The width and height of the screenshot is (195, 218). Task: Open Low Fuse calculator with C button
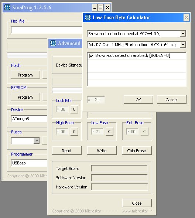coord(109,132)
